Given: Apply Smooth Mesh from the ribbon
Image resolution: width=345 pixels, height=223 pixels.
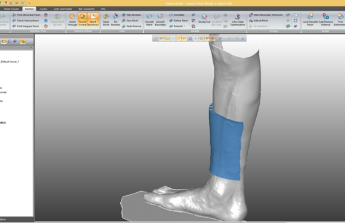Looking at the screenshot, I should click(149, 19).
